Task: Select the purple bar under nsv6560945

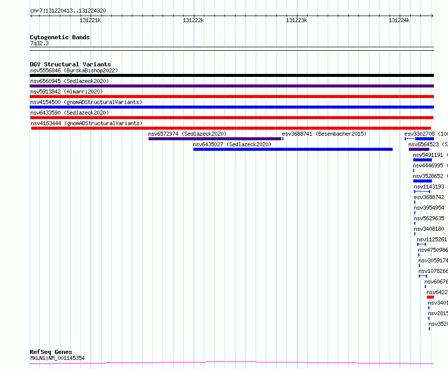Action: [232, 86]
